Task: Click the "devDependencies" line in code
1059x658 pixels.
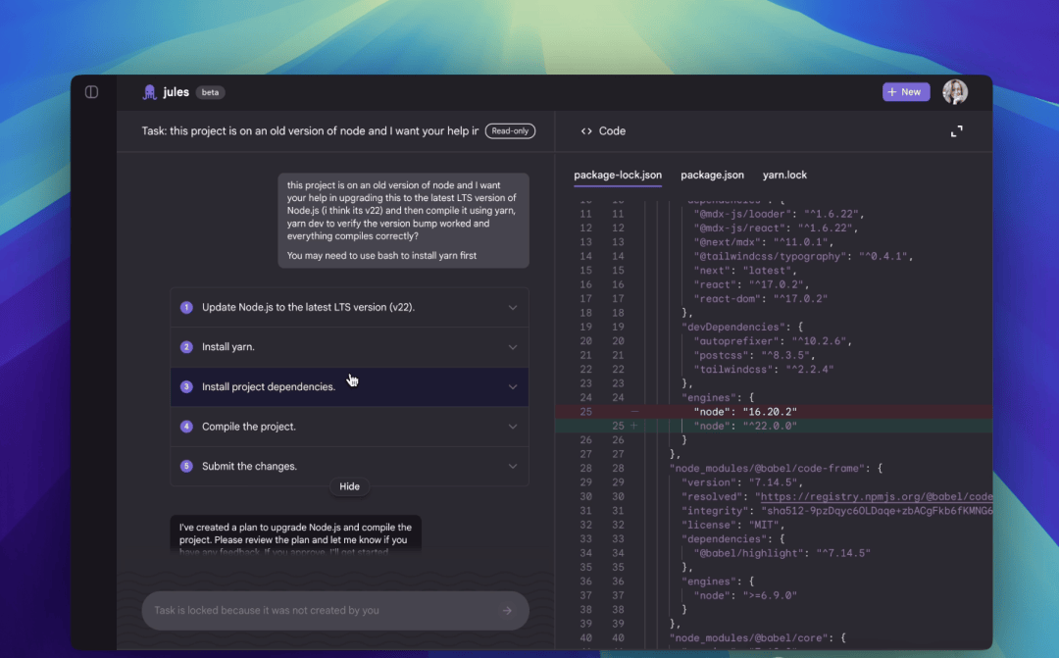Action: click(x=741, y=327)
